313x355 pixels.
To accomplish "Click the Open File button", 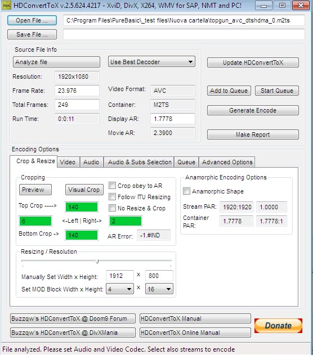I will click(32, 20).
